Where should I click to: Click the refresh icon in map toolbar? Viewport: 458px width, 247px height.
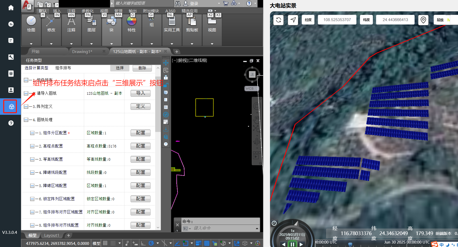coord(278,20)
